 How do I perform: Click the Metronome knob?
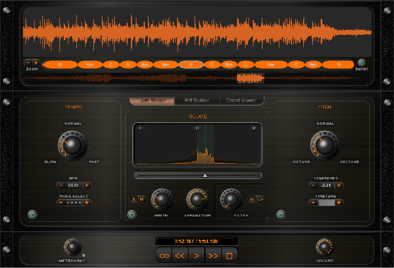72,247
